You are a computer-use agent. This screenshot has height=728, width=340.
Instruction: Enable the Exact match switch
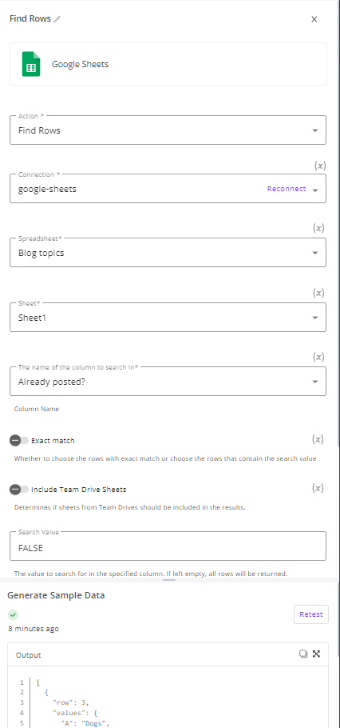tap(19, 441)
